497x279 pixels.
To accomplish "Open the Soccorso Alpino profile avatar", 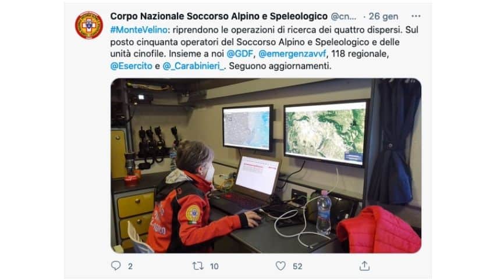I will click(88, 26).
